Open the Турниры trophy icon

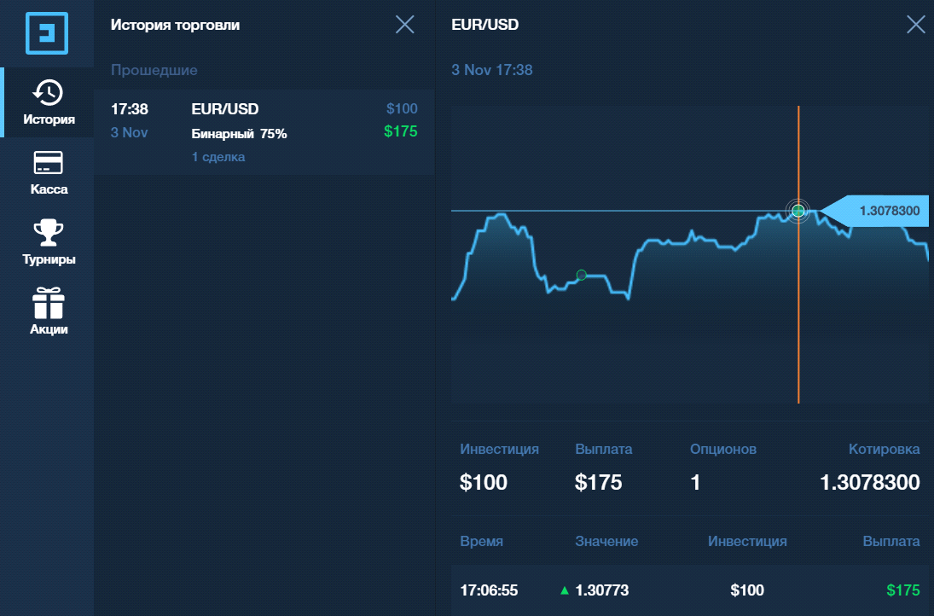tap(49, 232)
